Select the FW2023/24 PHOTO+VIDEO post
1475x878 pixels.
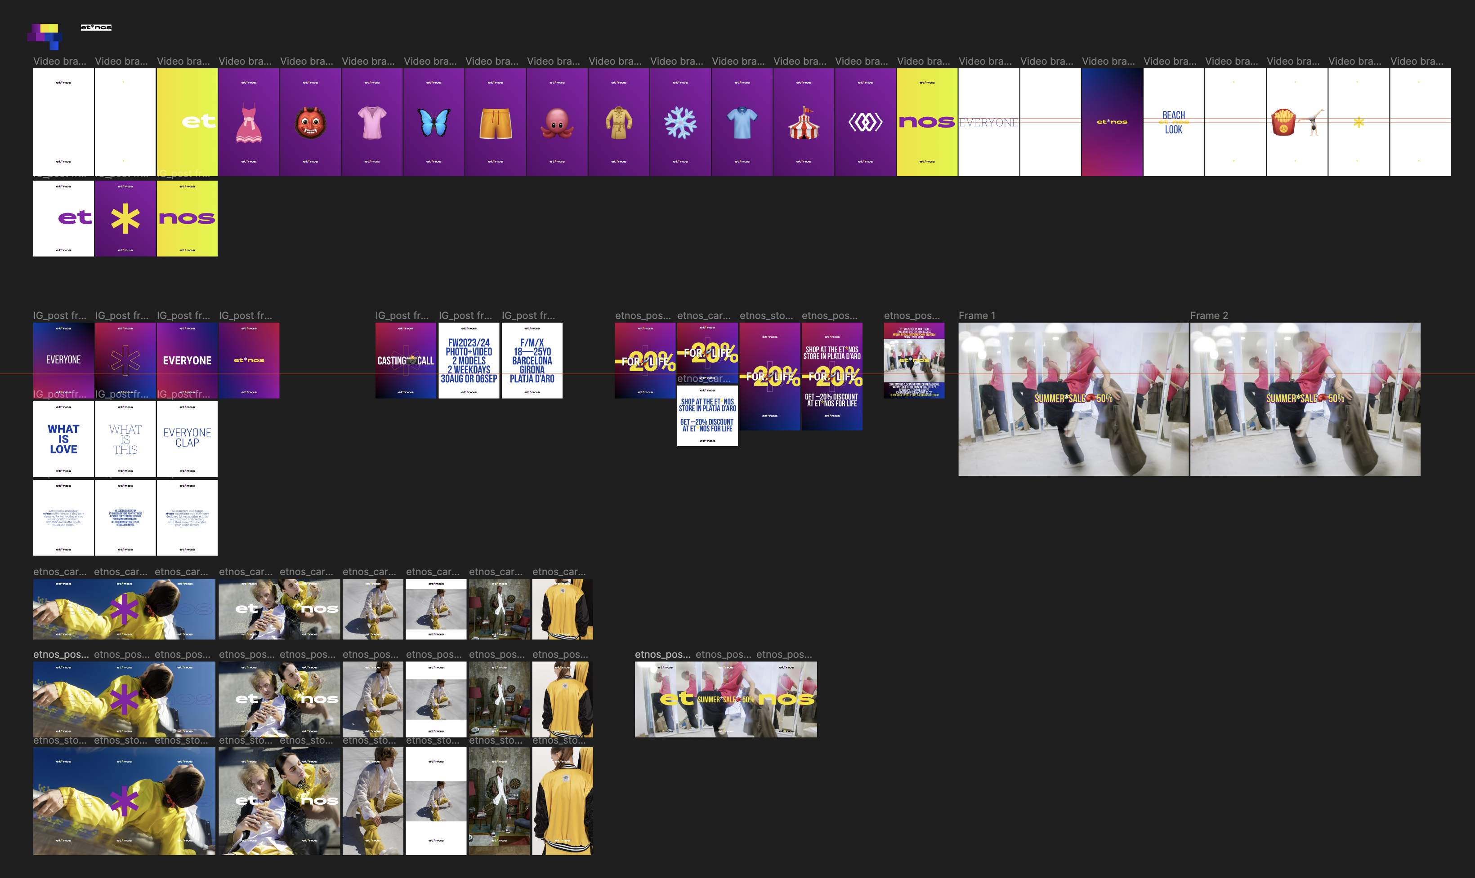click(x=469, y=360)
